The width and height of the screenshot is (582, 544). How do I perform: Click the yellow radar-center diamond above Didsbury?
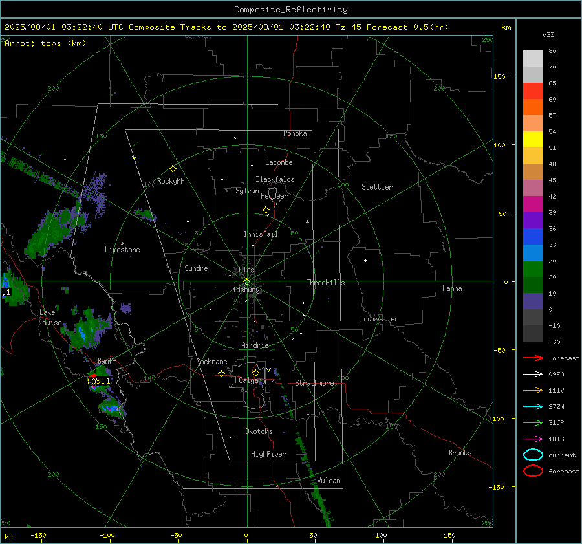click(246, 281)
